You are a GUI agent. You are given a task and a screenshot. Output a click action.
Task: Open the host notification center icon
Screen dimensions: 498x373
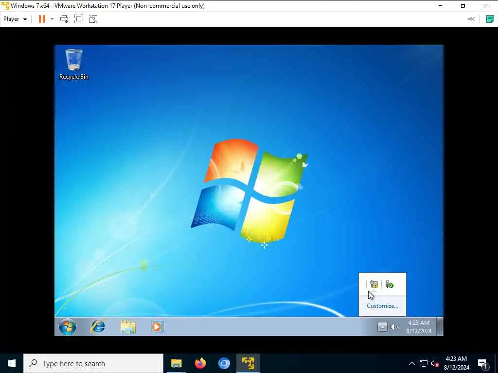(483, 363)
